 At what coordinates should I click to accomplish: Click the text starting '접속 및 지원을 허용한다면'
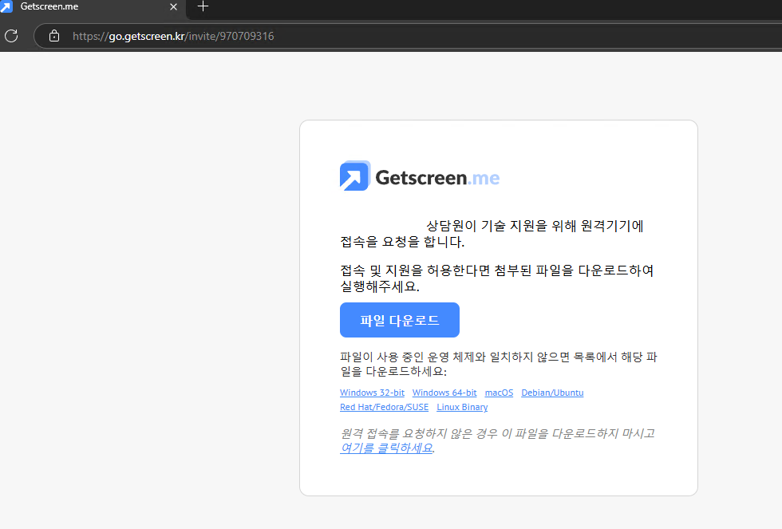[x=496, y=278]
